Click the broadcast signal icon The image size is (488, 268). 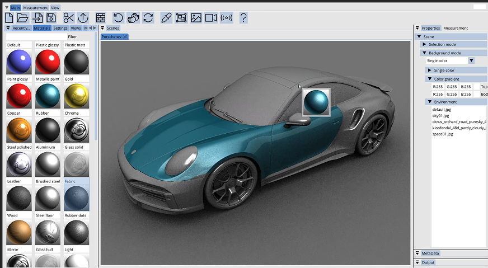coord(227,18)
